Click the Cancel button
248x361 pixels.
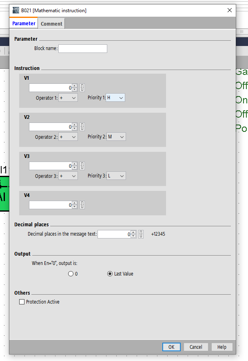click(x=196, y=347)
